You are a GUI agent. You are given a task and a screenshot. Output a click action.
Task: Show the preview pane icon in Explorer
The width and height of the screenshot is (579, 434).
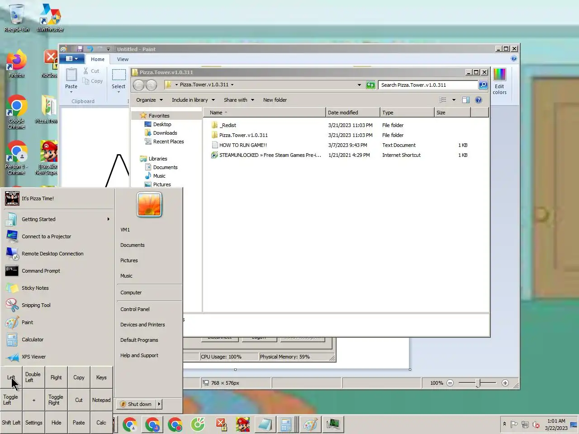point(466,100)
